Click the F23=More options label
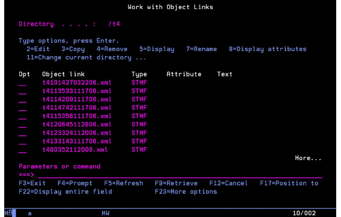 pos(186,192)
